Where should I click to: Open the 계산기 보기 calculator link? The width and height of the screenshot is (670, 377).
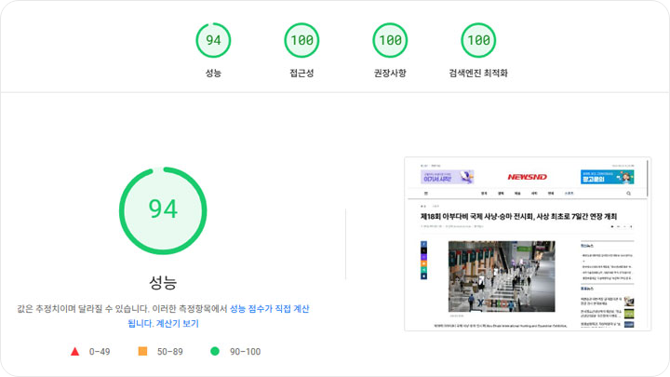point(178,323)
